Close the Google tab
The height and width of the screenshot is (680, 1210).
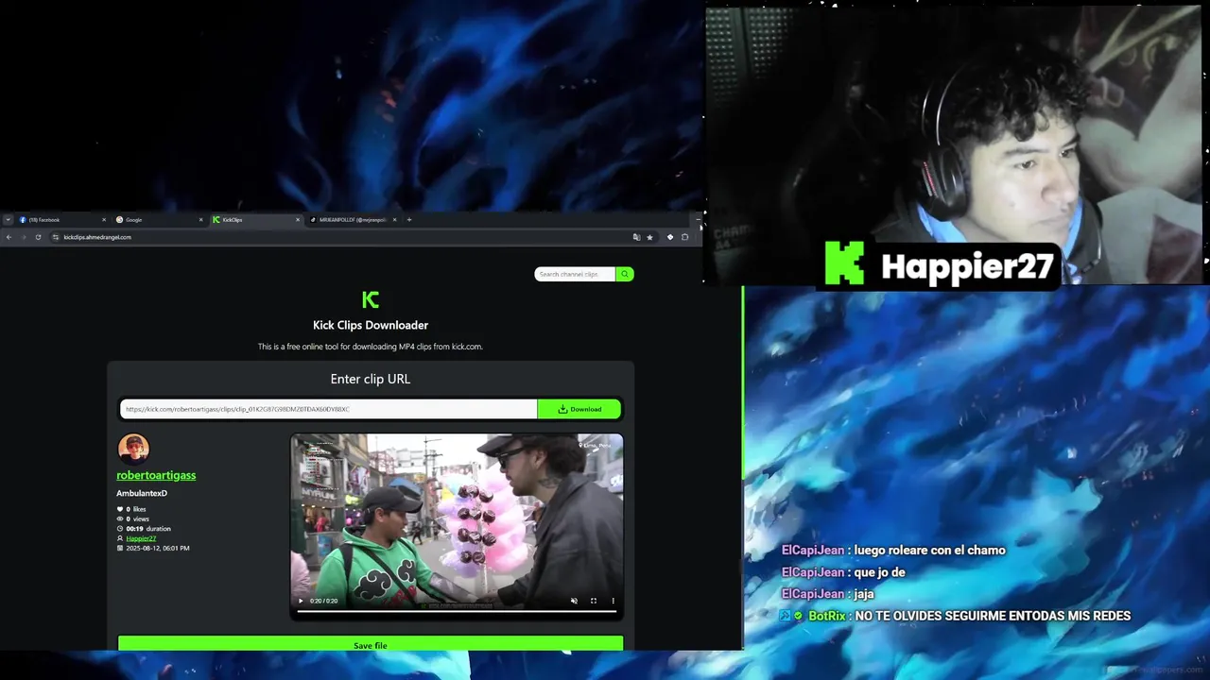[x=200, y=219]
